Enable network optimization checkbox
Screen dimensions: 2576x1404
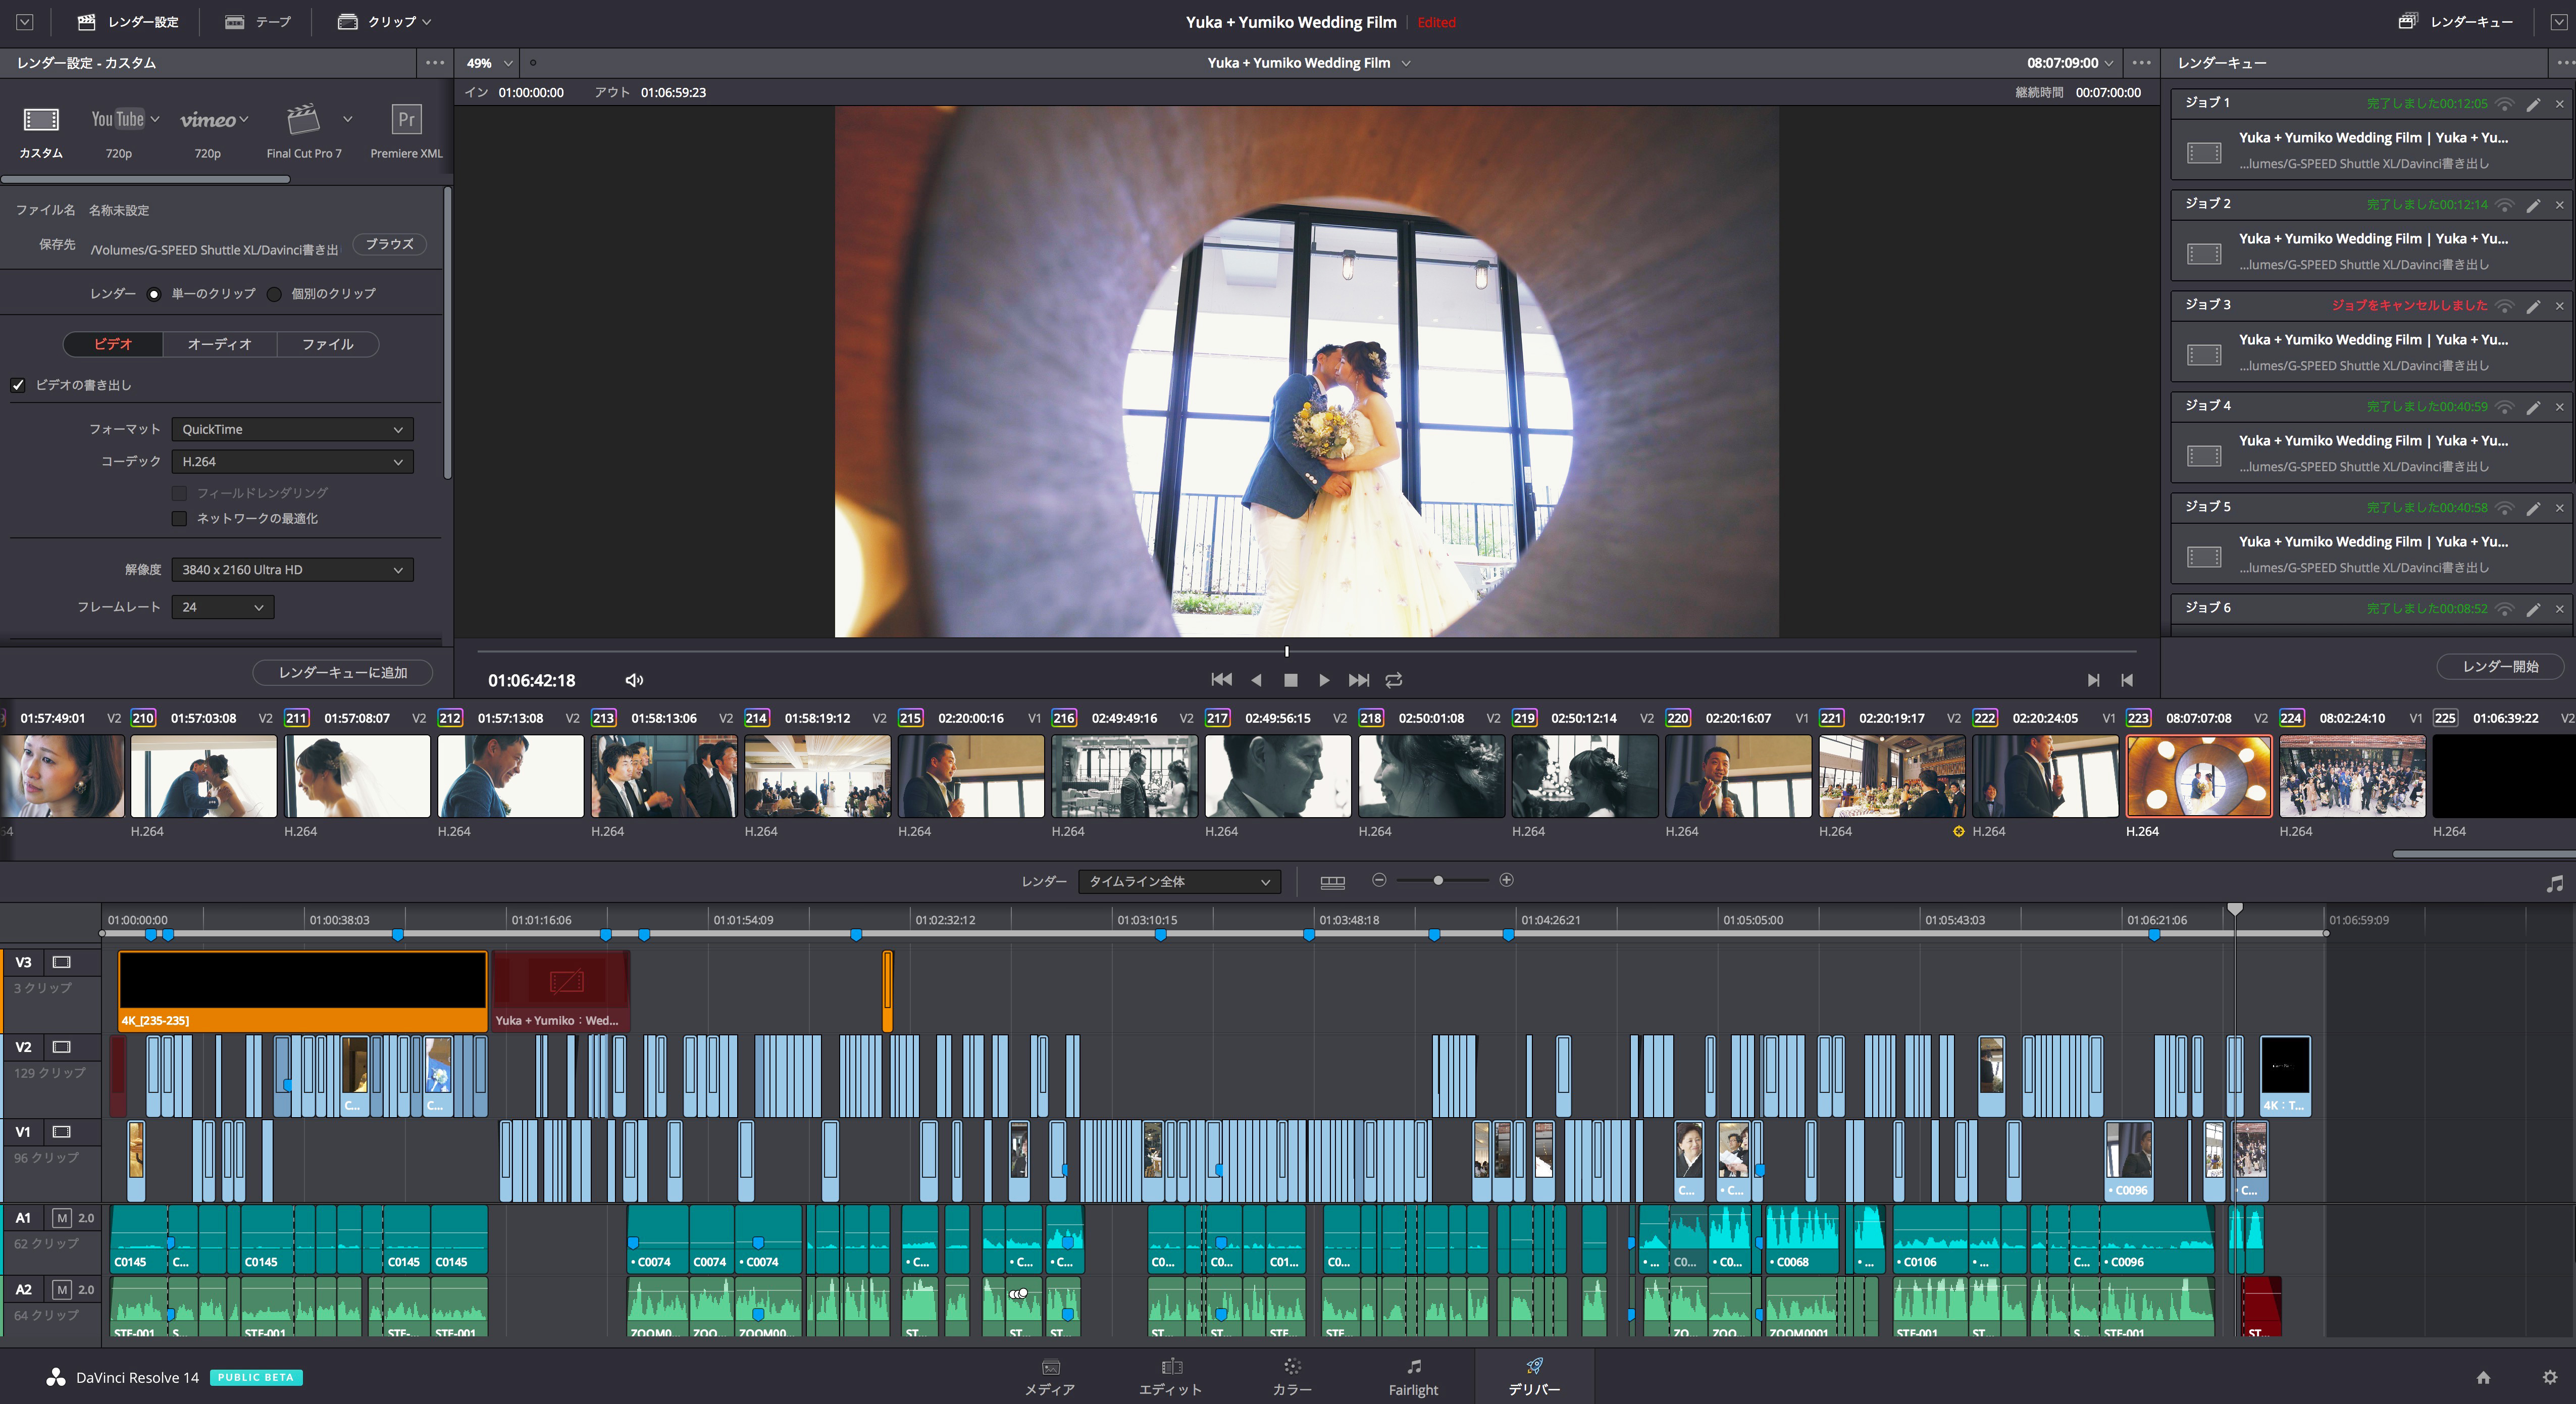[180, 518]
